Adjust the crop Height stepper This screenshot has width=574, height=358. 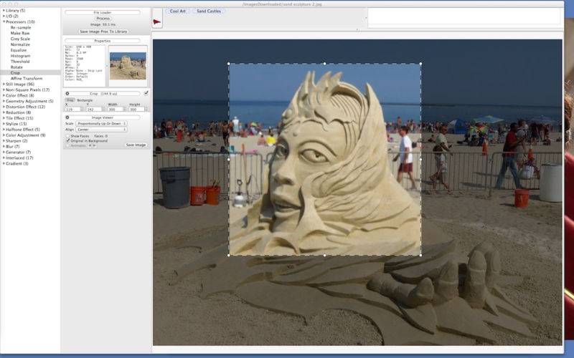click(146, 110)
